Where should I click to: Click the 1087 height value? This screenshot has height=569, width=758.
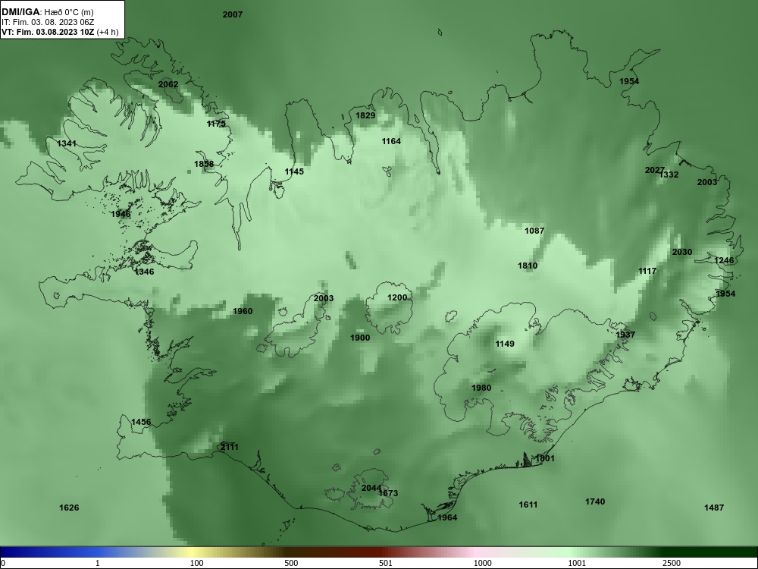[534, 231]
